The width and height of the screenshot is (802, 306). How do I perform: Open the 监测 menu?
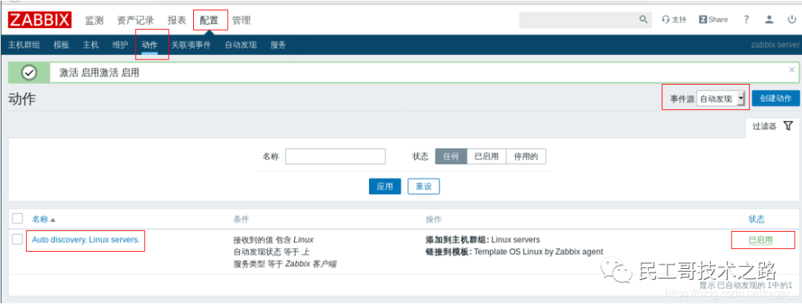click(94, 21)
